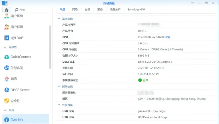Minimize the Control Panel window
The width and height of the screenshot is (219, 124).
tap(199, 3)
